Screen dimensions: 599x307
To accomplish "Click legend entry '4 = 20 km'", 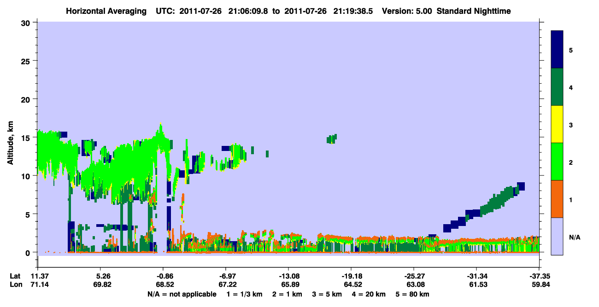I will (x=369, y=294).
